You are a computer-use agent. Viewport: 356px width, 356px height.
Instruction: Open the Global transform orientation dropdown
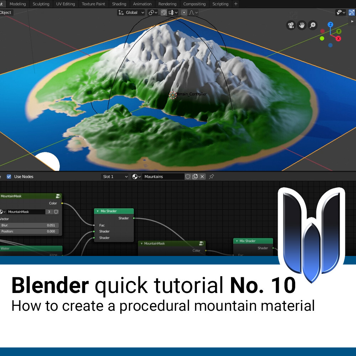click(x=131, y=12)
